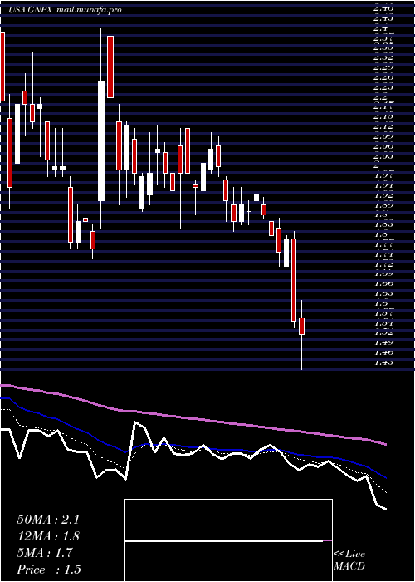Click the 1.66 price axis label
415x582 pixels.
point(383,284)
